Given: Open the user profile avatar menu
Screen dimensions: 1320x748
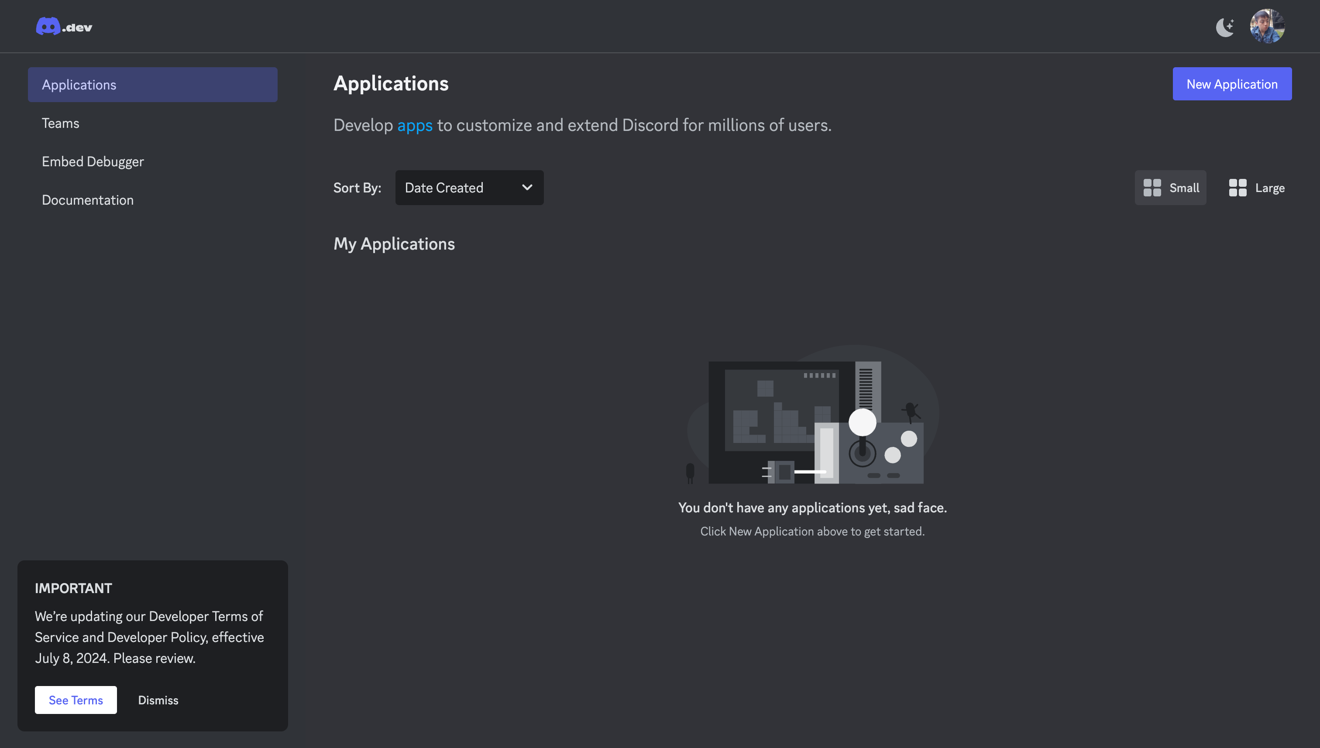Looking at the screenshot, I should point(1267,26).
